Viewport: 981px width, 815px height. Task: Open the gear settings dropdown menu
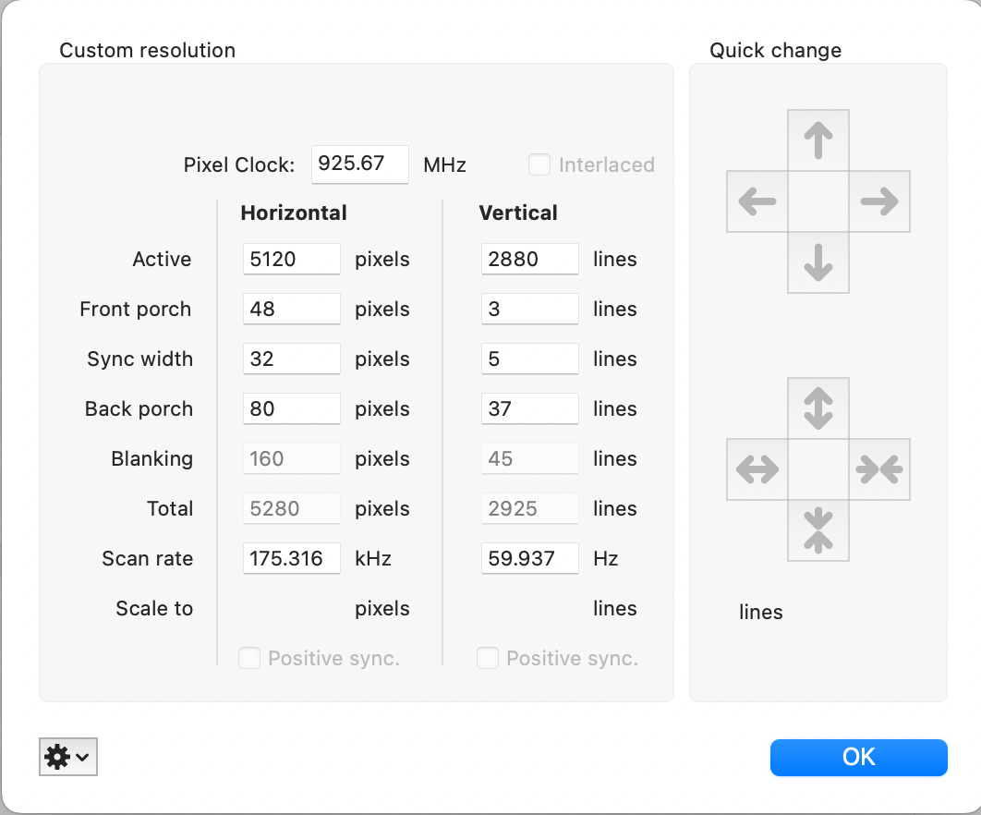coord(68,757)
